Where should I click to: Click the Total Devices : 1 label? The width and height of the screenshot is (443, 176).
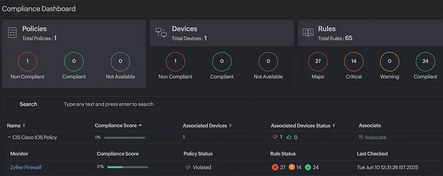[189, 38]
